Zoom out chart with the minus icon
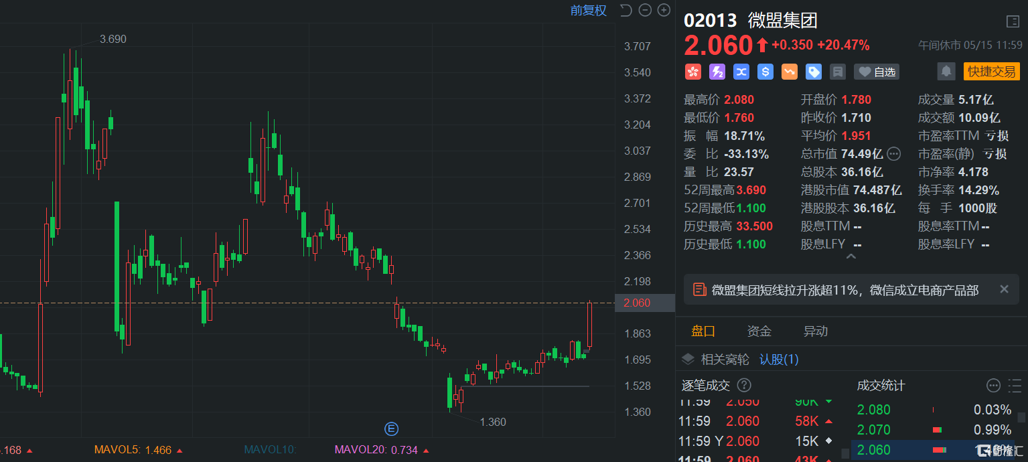Screen dimensions: 1028x462 click(645, 10)
